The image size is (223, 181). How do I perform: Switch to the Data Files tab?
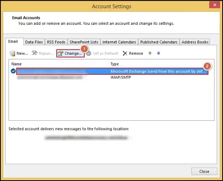[x=34, y=42]
